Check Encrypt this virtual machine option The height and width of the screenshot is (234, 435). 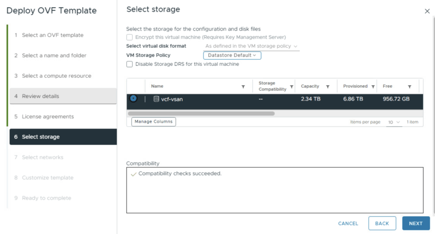[x=130, y=37]
